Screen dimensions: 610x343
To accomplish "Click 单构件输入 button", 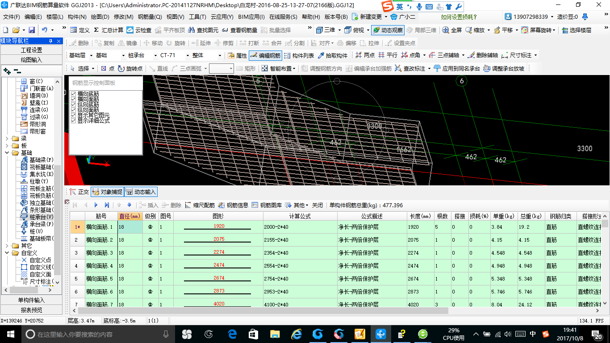I will (x=31, y=300).
